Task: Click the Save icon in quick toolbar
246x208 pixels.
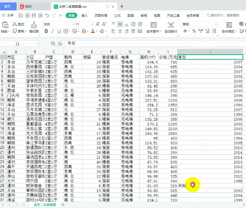Action: [21, 15]
